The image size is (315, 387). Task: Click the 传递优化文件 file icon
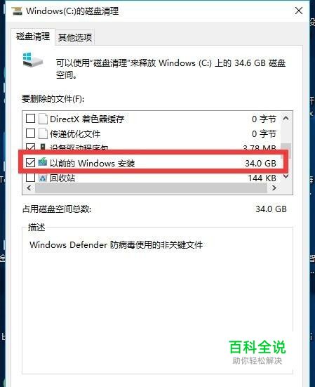pos(43,133)
